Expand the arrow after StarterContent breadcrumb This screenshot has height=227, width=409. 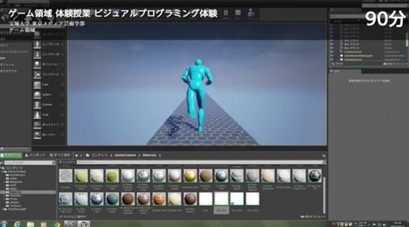click(x=139, y=156)
